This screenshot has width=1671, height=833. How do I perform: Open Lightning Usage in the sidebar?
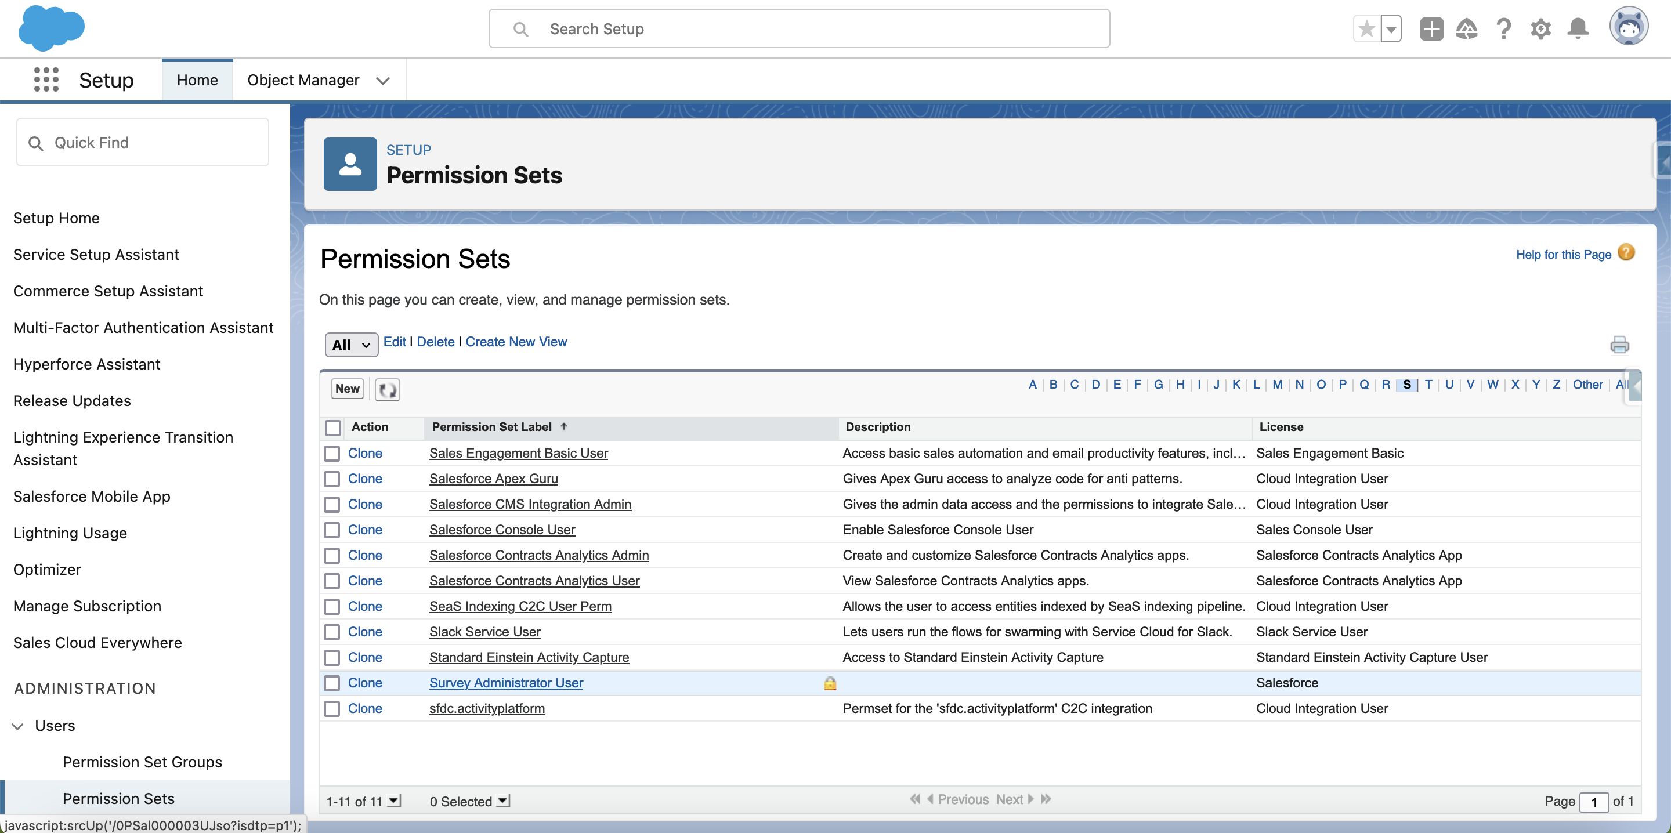click(x=70, y=533)
